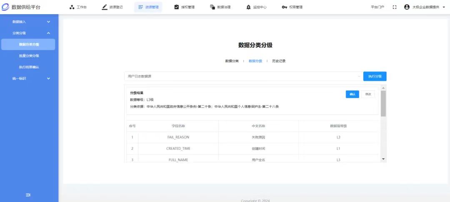Click the 执行分级 button
450x202 pixels.
[375, 76]
